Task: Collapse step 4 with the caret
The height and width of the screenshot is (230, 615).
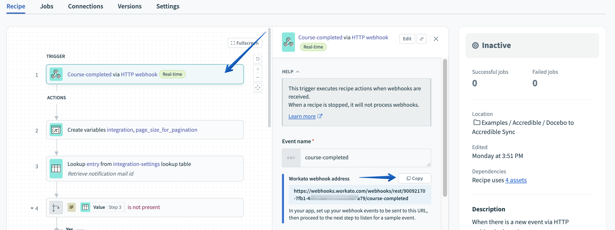Action: [x=32, y=208]
